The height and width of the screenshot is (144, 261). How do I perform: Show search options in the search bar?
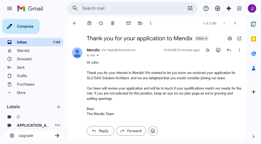pos(190,8)
